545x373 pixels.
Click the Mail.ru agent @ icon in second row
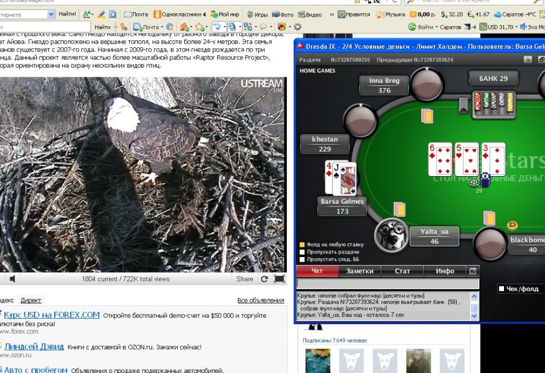click(x=170, y=27)
